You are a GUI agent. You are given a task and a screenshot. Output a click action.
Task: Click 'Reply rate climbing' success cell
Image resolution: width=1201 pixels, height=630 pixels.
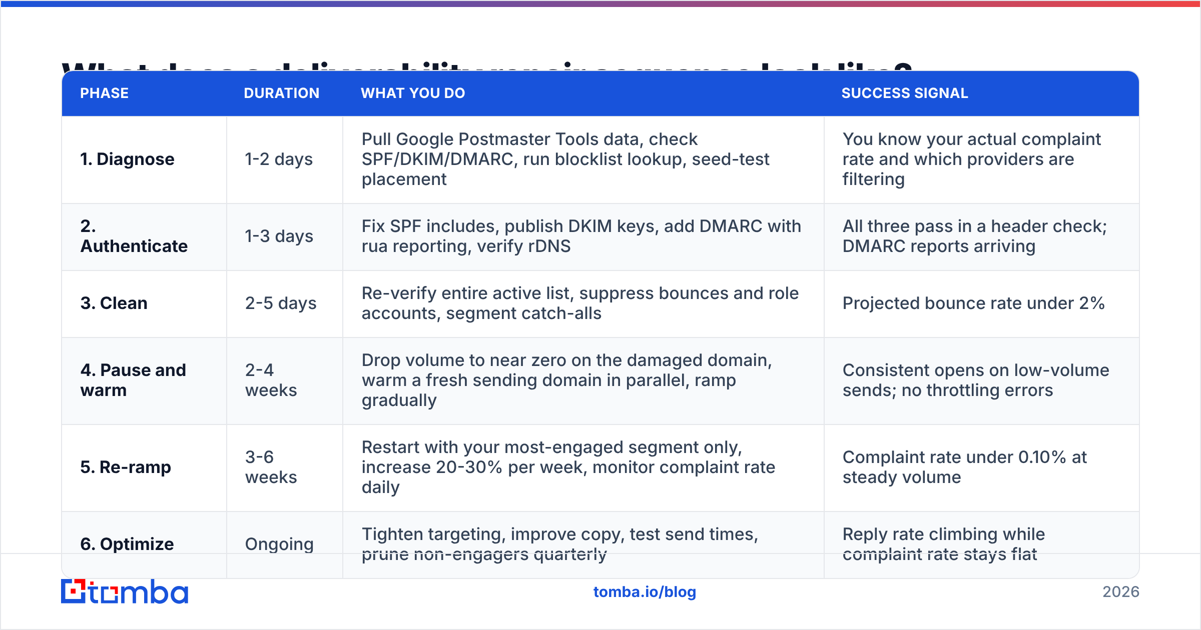click(982, 544)
